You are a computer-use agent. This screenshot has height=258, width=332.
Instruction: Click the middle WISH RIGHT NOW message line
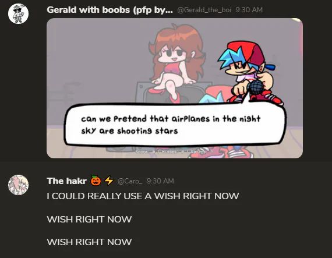[89, 219]
